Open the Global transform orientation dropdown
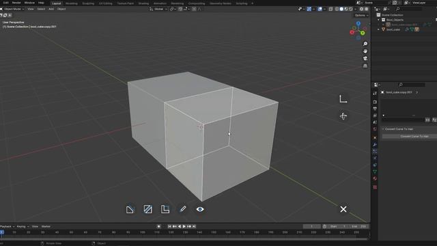 coord(158,9)
